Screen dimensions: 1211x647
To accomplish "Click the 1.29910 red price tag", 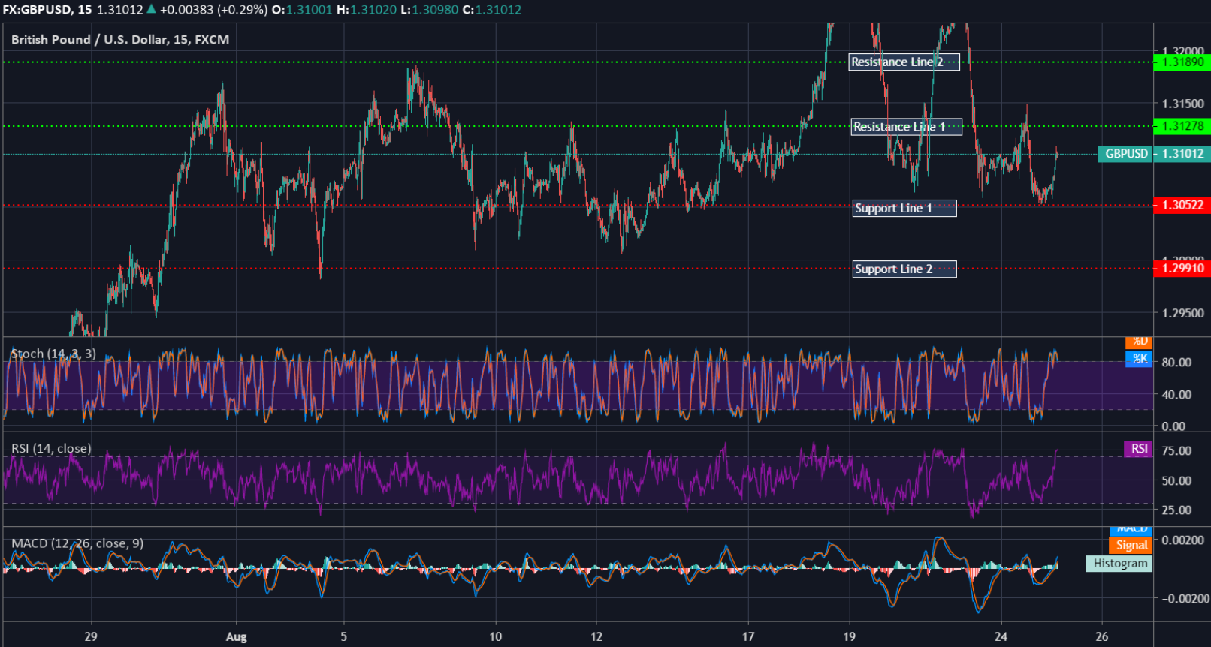I will (x=1182, y=268).
